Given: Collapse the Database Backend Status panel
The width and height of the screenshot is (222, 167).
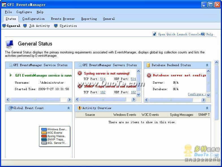Looking at the screenshot, I should click(207, 65).
